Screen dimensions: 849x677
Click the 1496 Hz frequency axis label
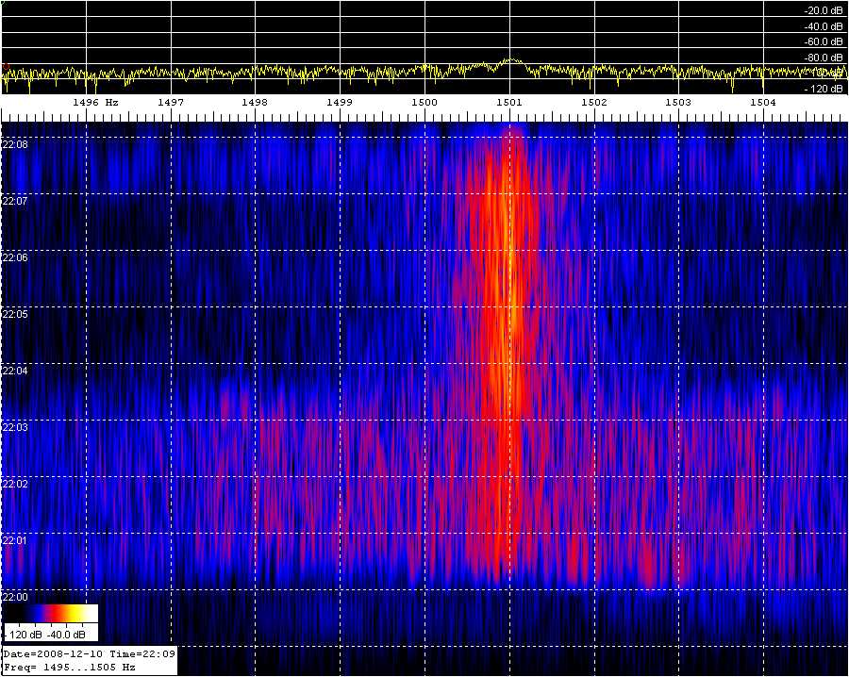click(x=96, y=102)
